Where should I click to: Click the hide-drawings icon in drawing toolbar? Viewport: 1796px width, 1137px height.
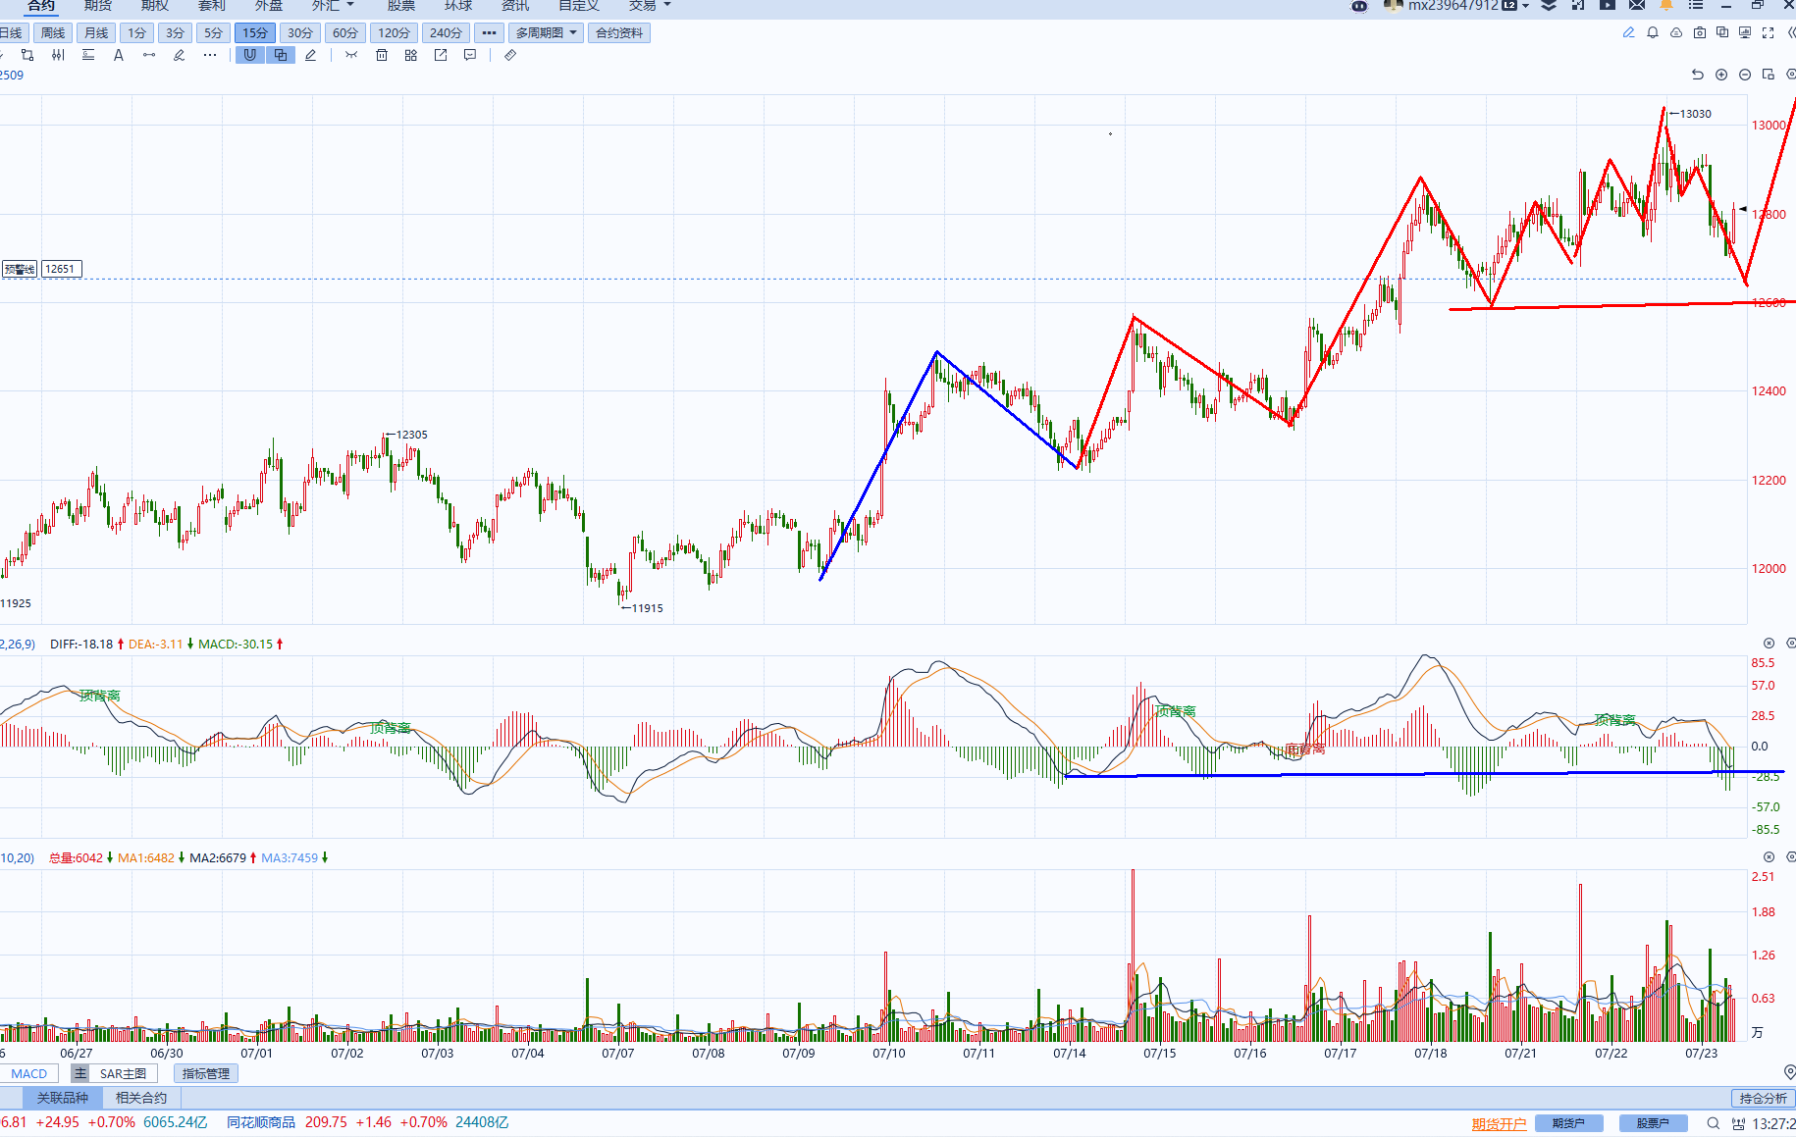click(351, 56)
